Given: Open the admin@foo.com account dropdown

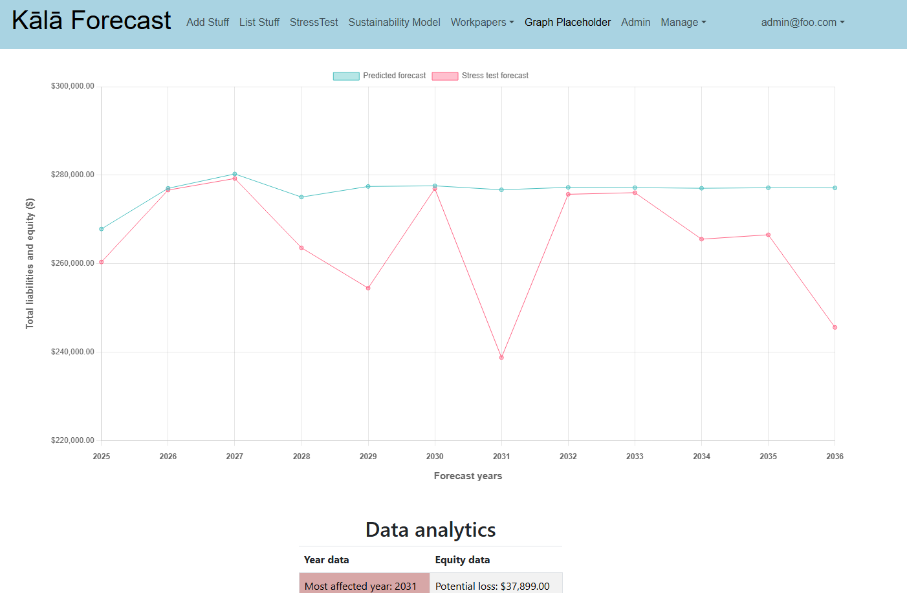Looking at the screenshot, I should pos(802,22).
